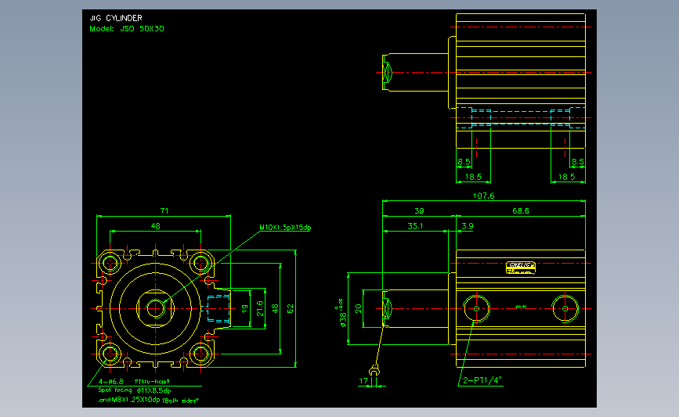Select the "M10x1.5px15dp" thread callout

pyautogui.click(x=285, y=227)
